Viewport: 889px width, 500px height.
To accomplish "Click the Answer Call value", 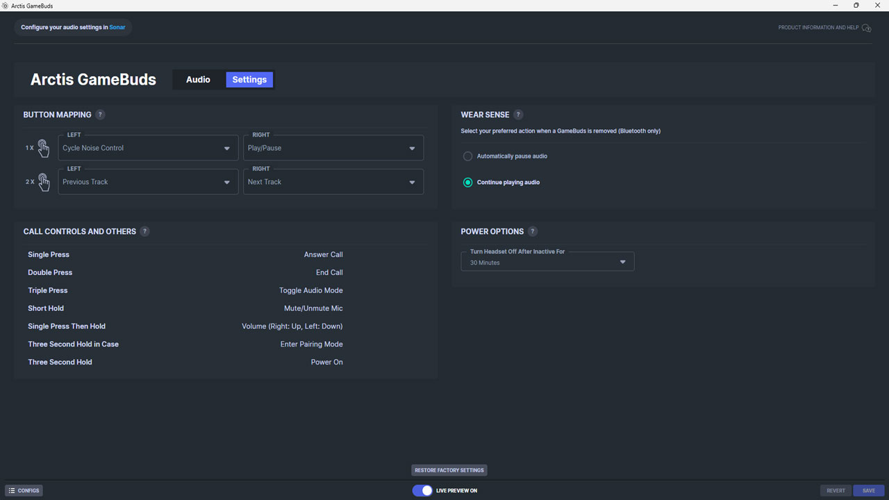I will (x=323, y=255).
